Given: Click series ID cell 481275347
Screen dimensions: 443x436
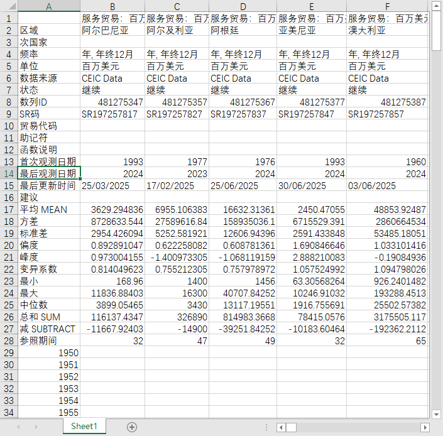Looking at the screenshot, I should (112, 102).
